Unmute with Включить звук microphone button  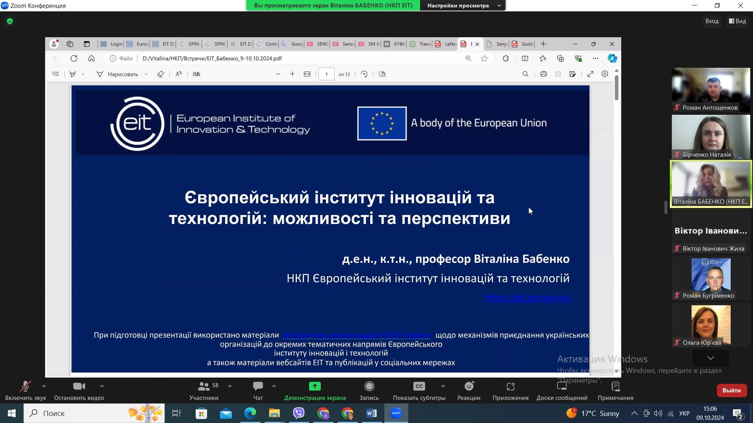pos(25,387)
